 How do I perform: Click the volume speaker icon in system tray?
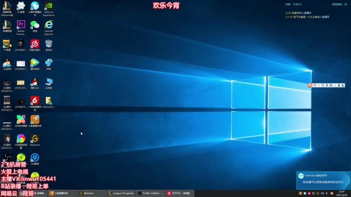322,193
